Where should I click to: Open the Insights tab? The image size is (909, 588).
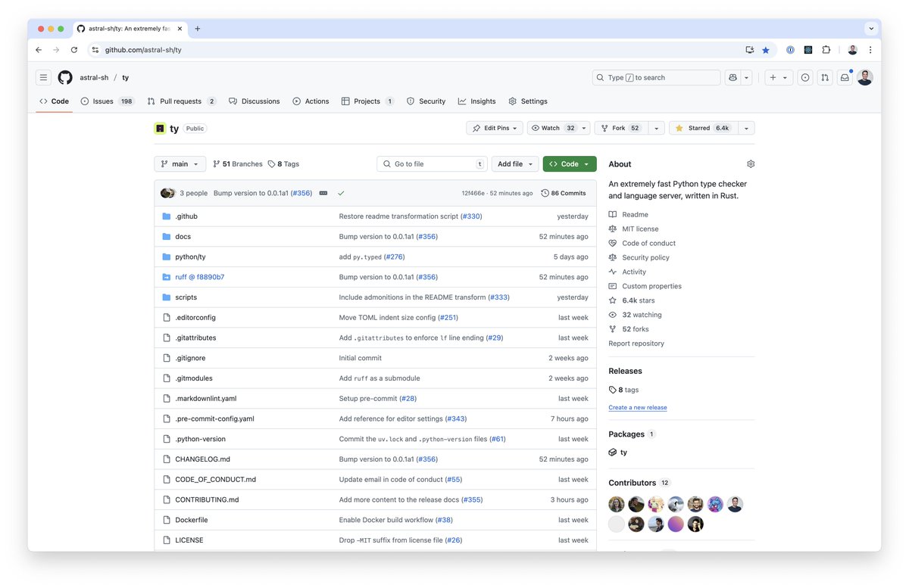(x=477, y=101)
